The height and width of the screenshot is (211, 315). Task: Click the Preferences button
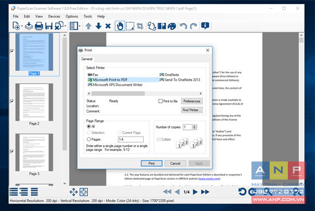tap(192, 101)
